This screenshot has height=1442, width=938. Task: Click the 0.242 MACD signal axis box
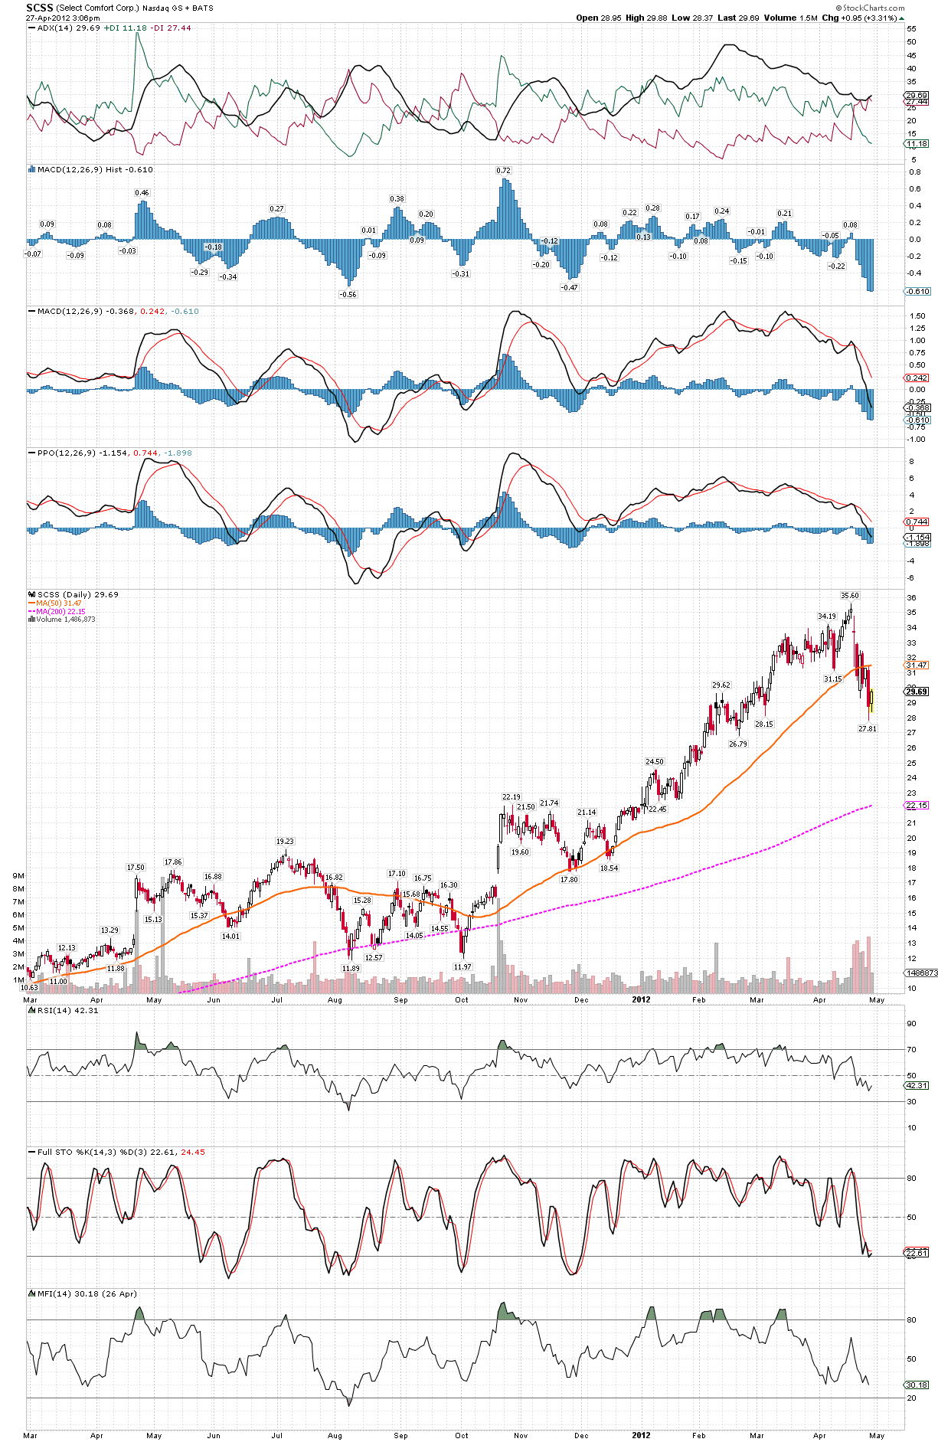(917, 378)
